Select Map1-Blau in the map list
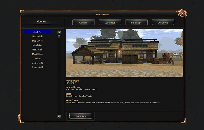The height and width of the screenshot is (130, 204). point(38,41)
